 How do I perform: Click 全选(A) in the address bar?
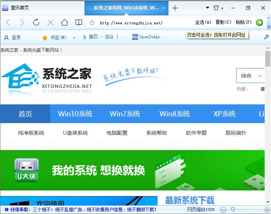coord(203,22)
